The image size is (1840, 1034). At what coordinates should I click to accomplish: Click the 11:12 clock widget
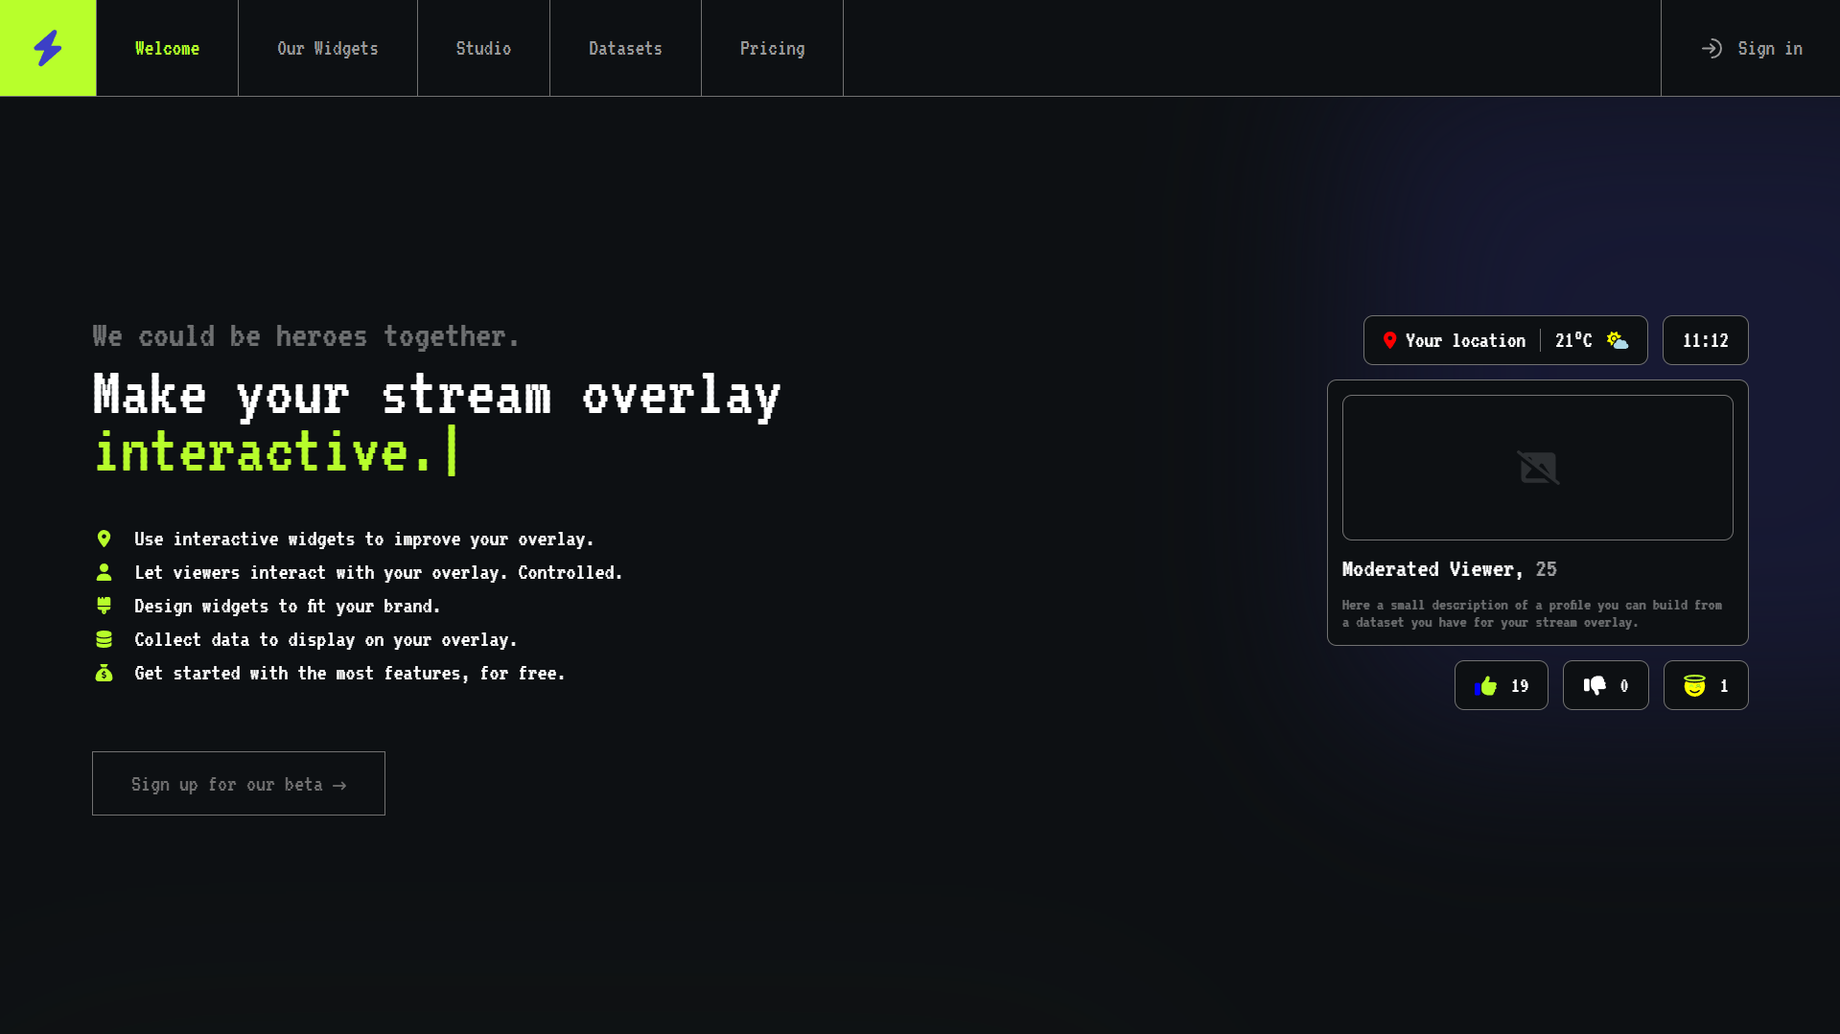[1705, 340]
